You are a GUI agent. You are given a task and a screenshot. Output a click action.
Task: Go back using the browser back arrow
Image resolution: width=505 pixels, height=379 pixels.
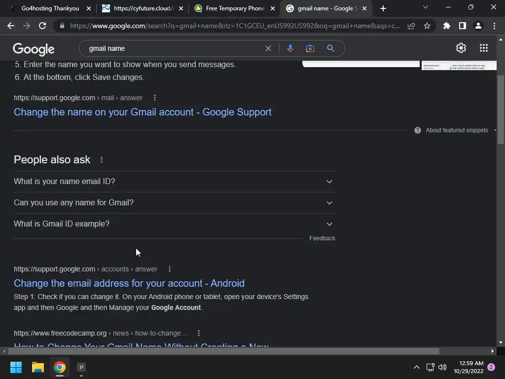pyautogui.click(x=11, y=26)
